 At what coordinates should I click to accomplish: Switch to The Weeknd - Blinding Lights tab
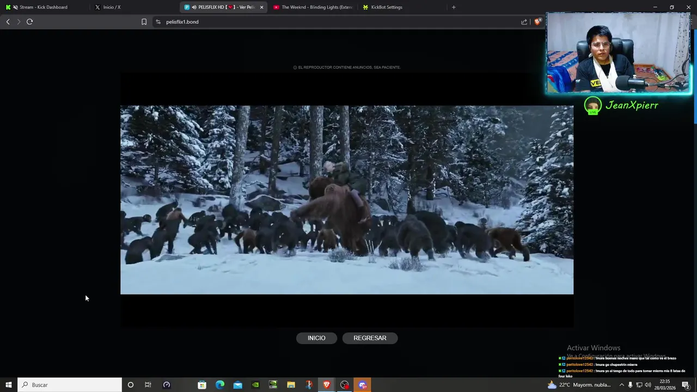point(313,7)
